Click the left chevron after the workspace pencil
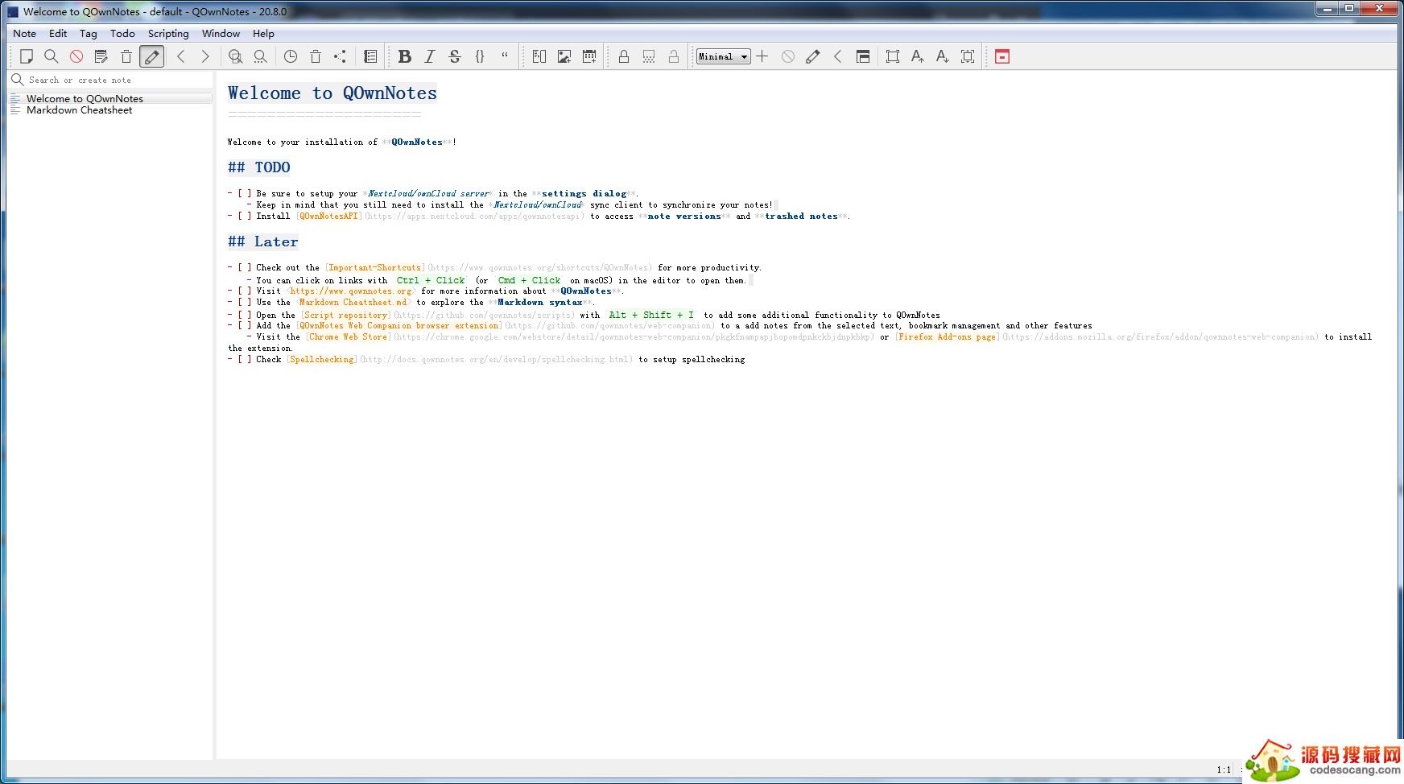 pos(838,56)
